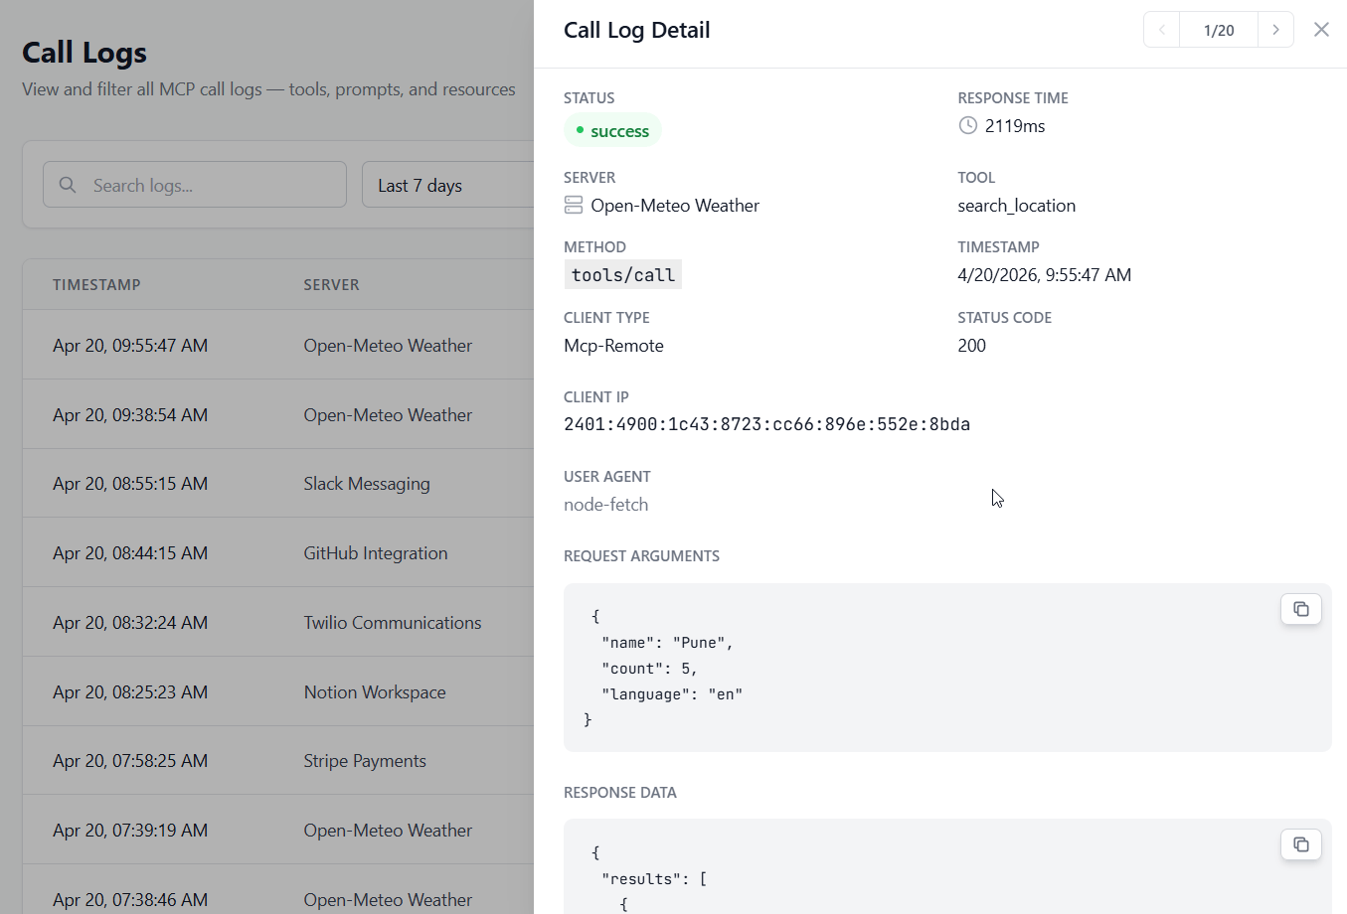Click the 1/20 page indicator

(1219, 30)
